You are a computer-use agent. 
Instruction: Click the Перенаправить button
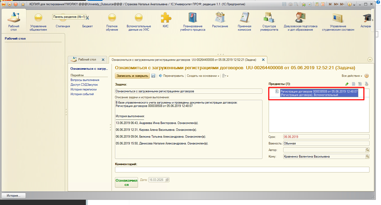pos(171,76)
